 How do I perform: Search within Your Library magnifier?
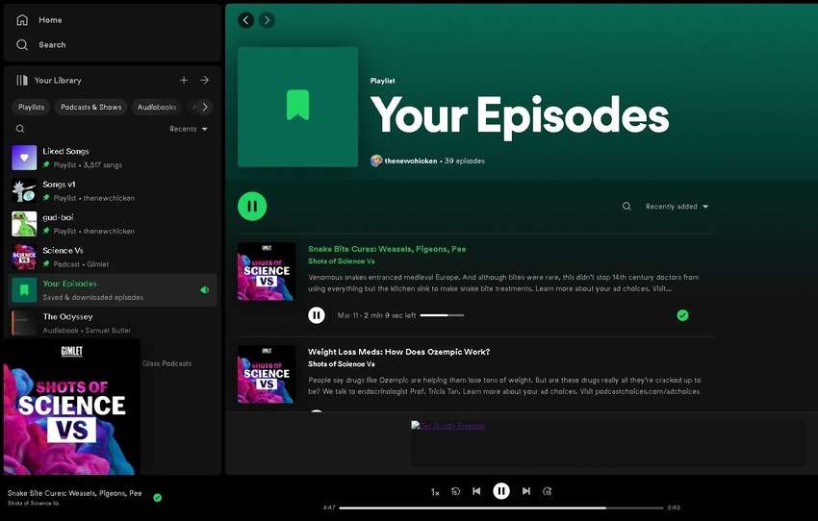pos(20,129)
